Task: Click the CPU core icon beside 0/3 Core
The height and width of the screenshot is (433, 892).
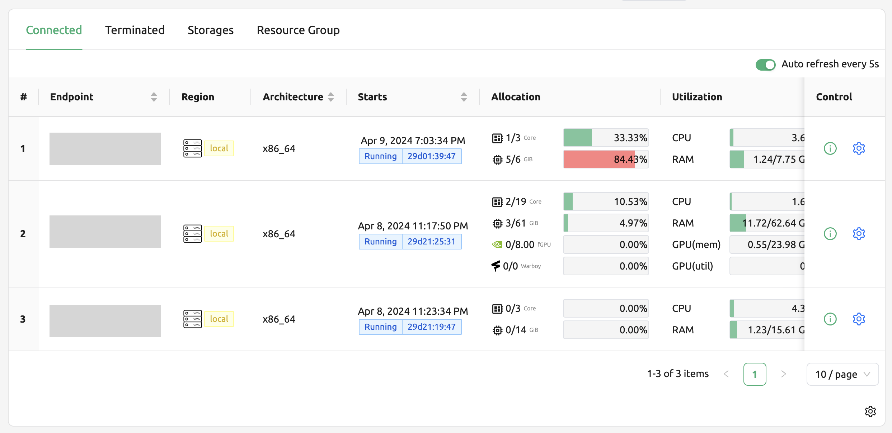Action: (497, 309)
